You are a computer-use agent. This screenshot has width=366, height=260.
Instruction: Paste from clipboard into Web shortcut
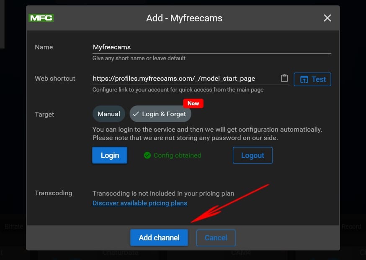(x=284, y=78)
